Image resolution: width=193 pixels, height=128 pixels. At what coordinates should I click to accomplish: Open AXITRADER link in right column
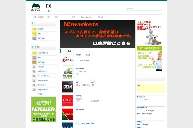pyautogui.click(x=142, y=108)
